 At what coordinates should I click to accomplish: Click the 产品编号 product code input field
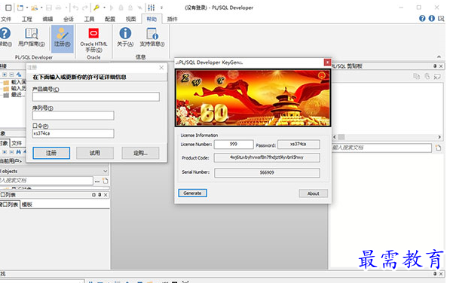tap(96, 97)
